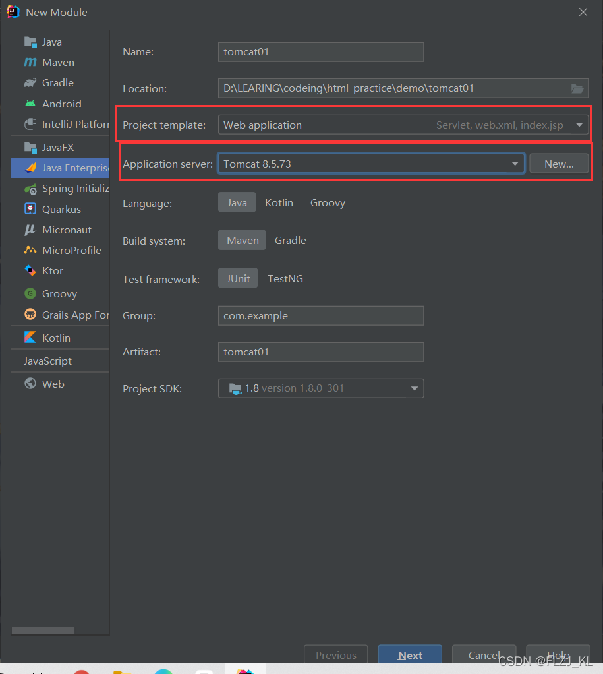Select the MicroProfile icon
The width and height of the screenshot is (603, 674).
(x=30, y=250)
